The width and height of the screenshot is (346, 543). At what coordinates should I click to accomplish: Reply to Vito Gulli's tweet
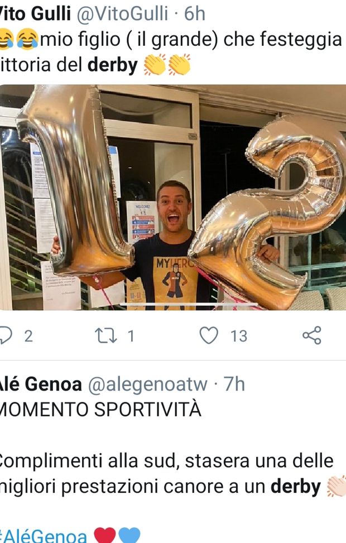[5, 335]
